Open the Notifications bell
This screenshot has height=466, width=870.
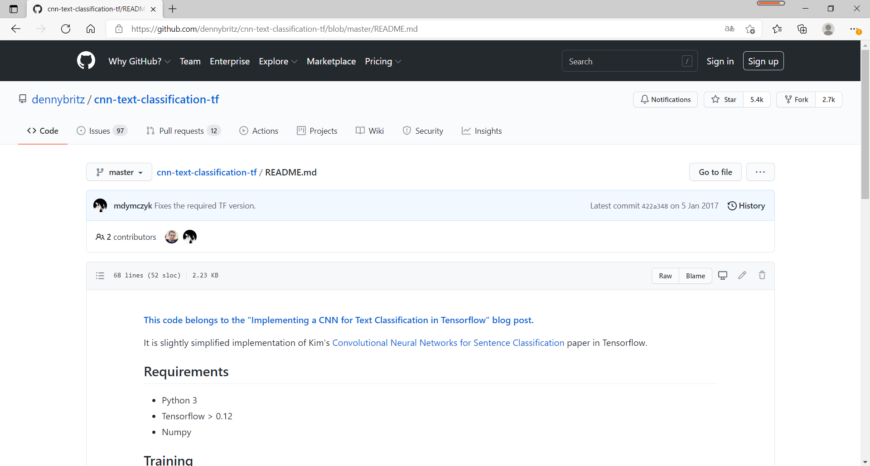pos(665,99)
